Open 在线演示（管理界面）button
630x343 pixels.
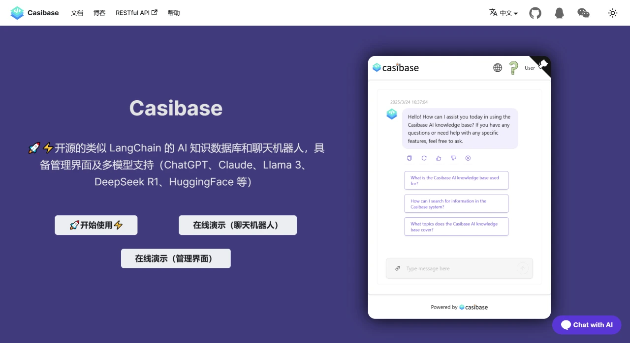(x=176, y=258)
